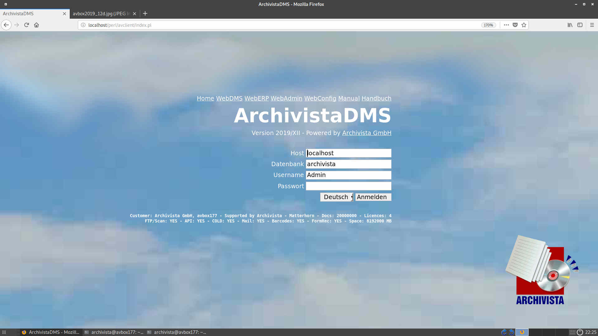The image size is (598, 336).
Task: Open the desktop applications grid menu
Action: point(4,332)
